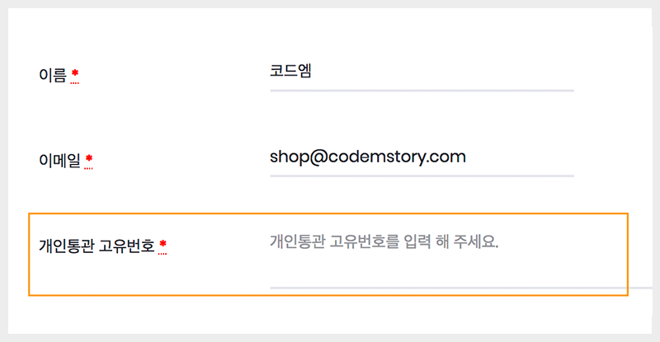660x342 pixels.
Task: Click the underline beneath the 이름 field
Action: coord(421,90)
